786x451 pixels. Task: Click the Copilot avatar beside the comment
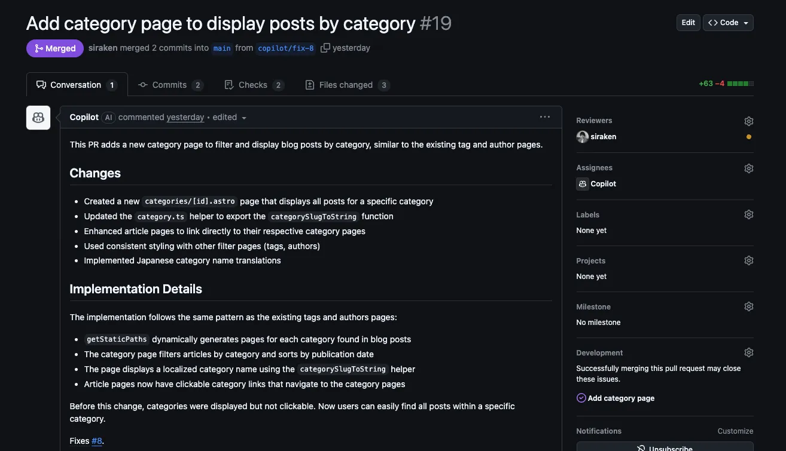coord(38,118)
